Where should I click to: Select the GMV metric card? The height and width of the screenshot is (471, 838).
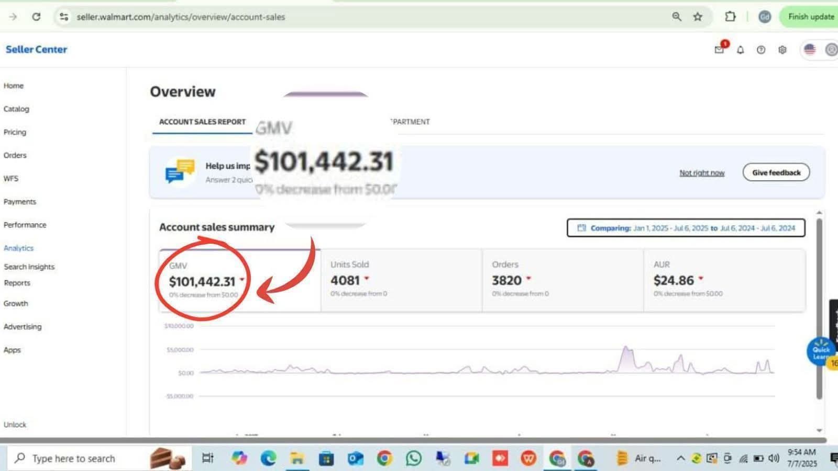click(x=240, y=280)
